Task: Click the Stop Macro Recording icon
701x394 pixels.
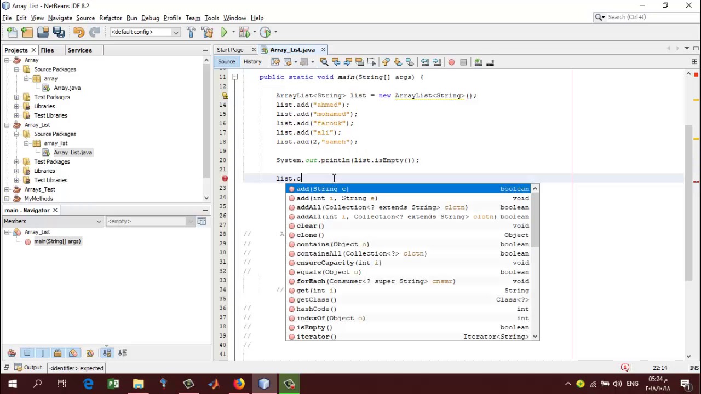Action: point(463,62)
